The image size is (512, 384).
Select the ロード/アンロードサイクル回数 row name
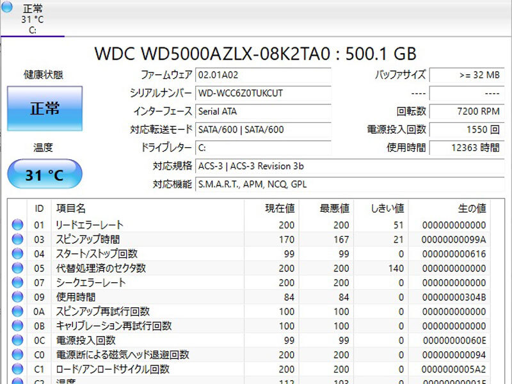[113, 369]
